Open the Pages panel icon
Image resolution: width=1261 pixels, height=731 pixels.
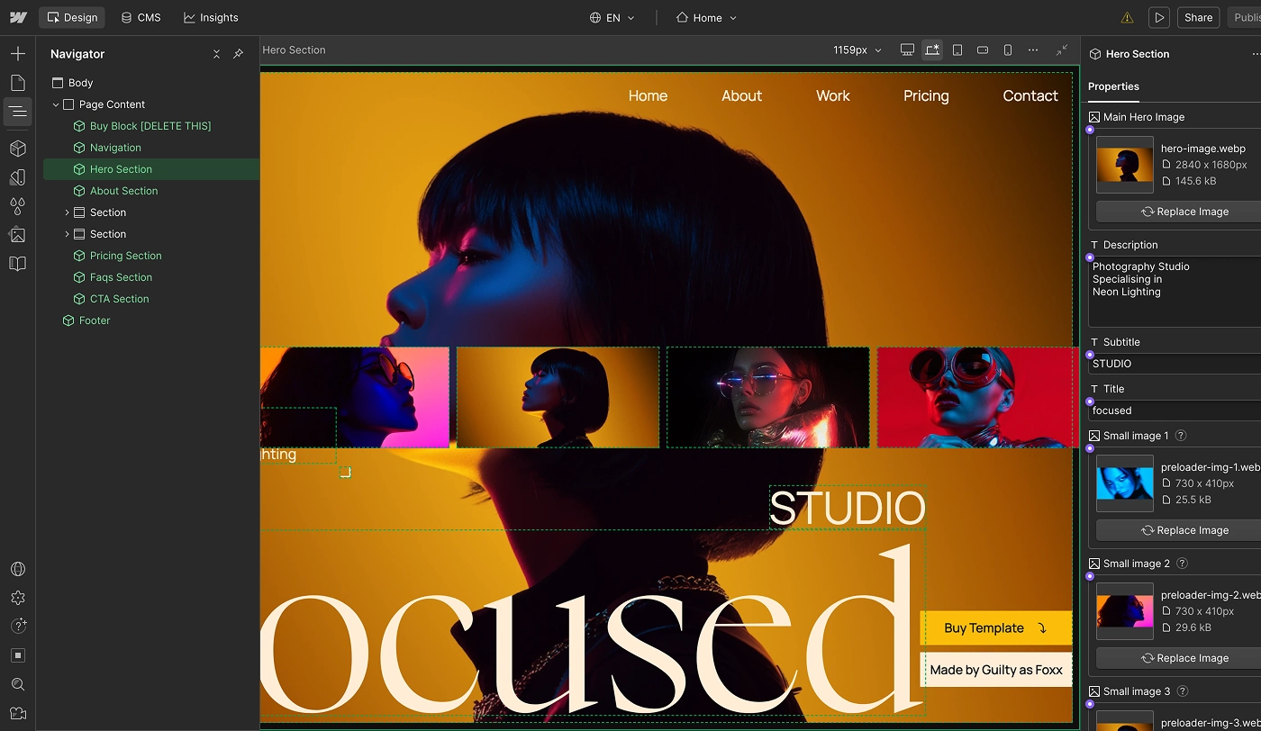click(18, 83)
